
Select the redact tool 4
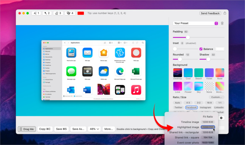click(x=70, y=13)
